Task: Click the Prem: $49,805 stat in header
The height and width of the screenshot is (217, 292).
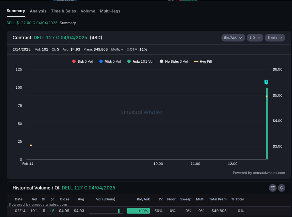Action: 95,49
